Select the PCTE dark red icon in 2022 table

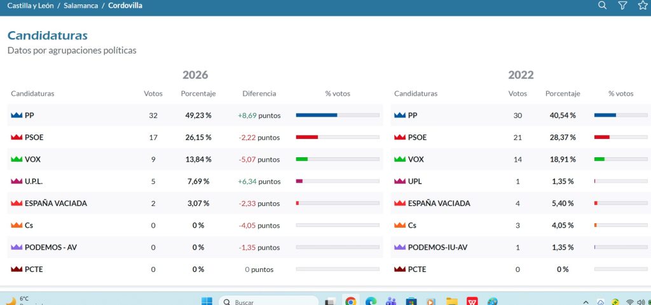tap(400, 269)
